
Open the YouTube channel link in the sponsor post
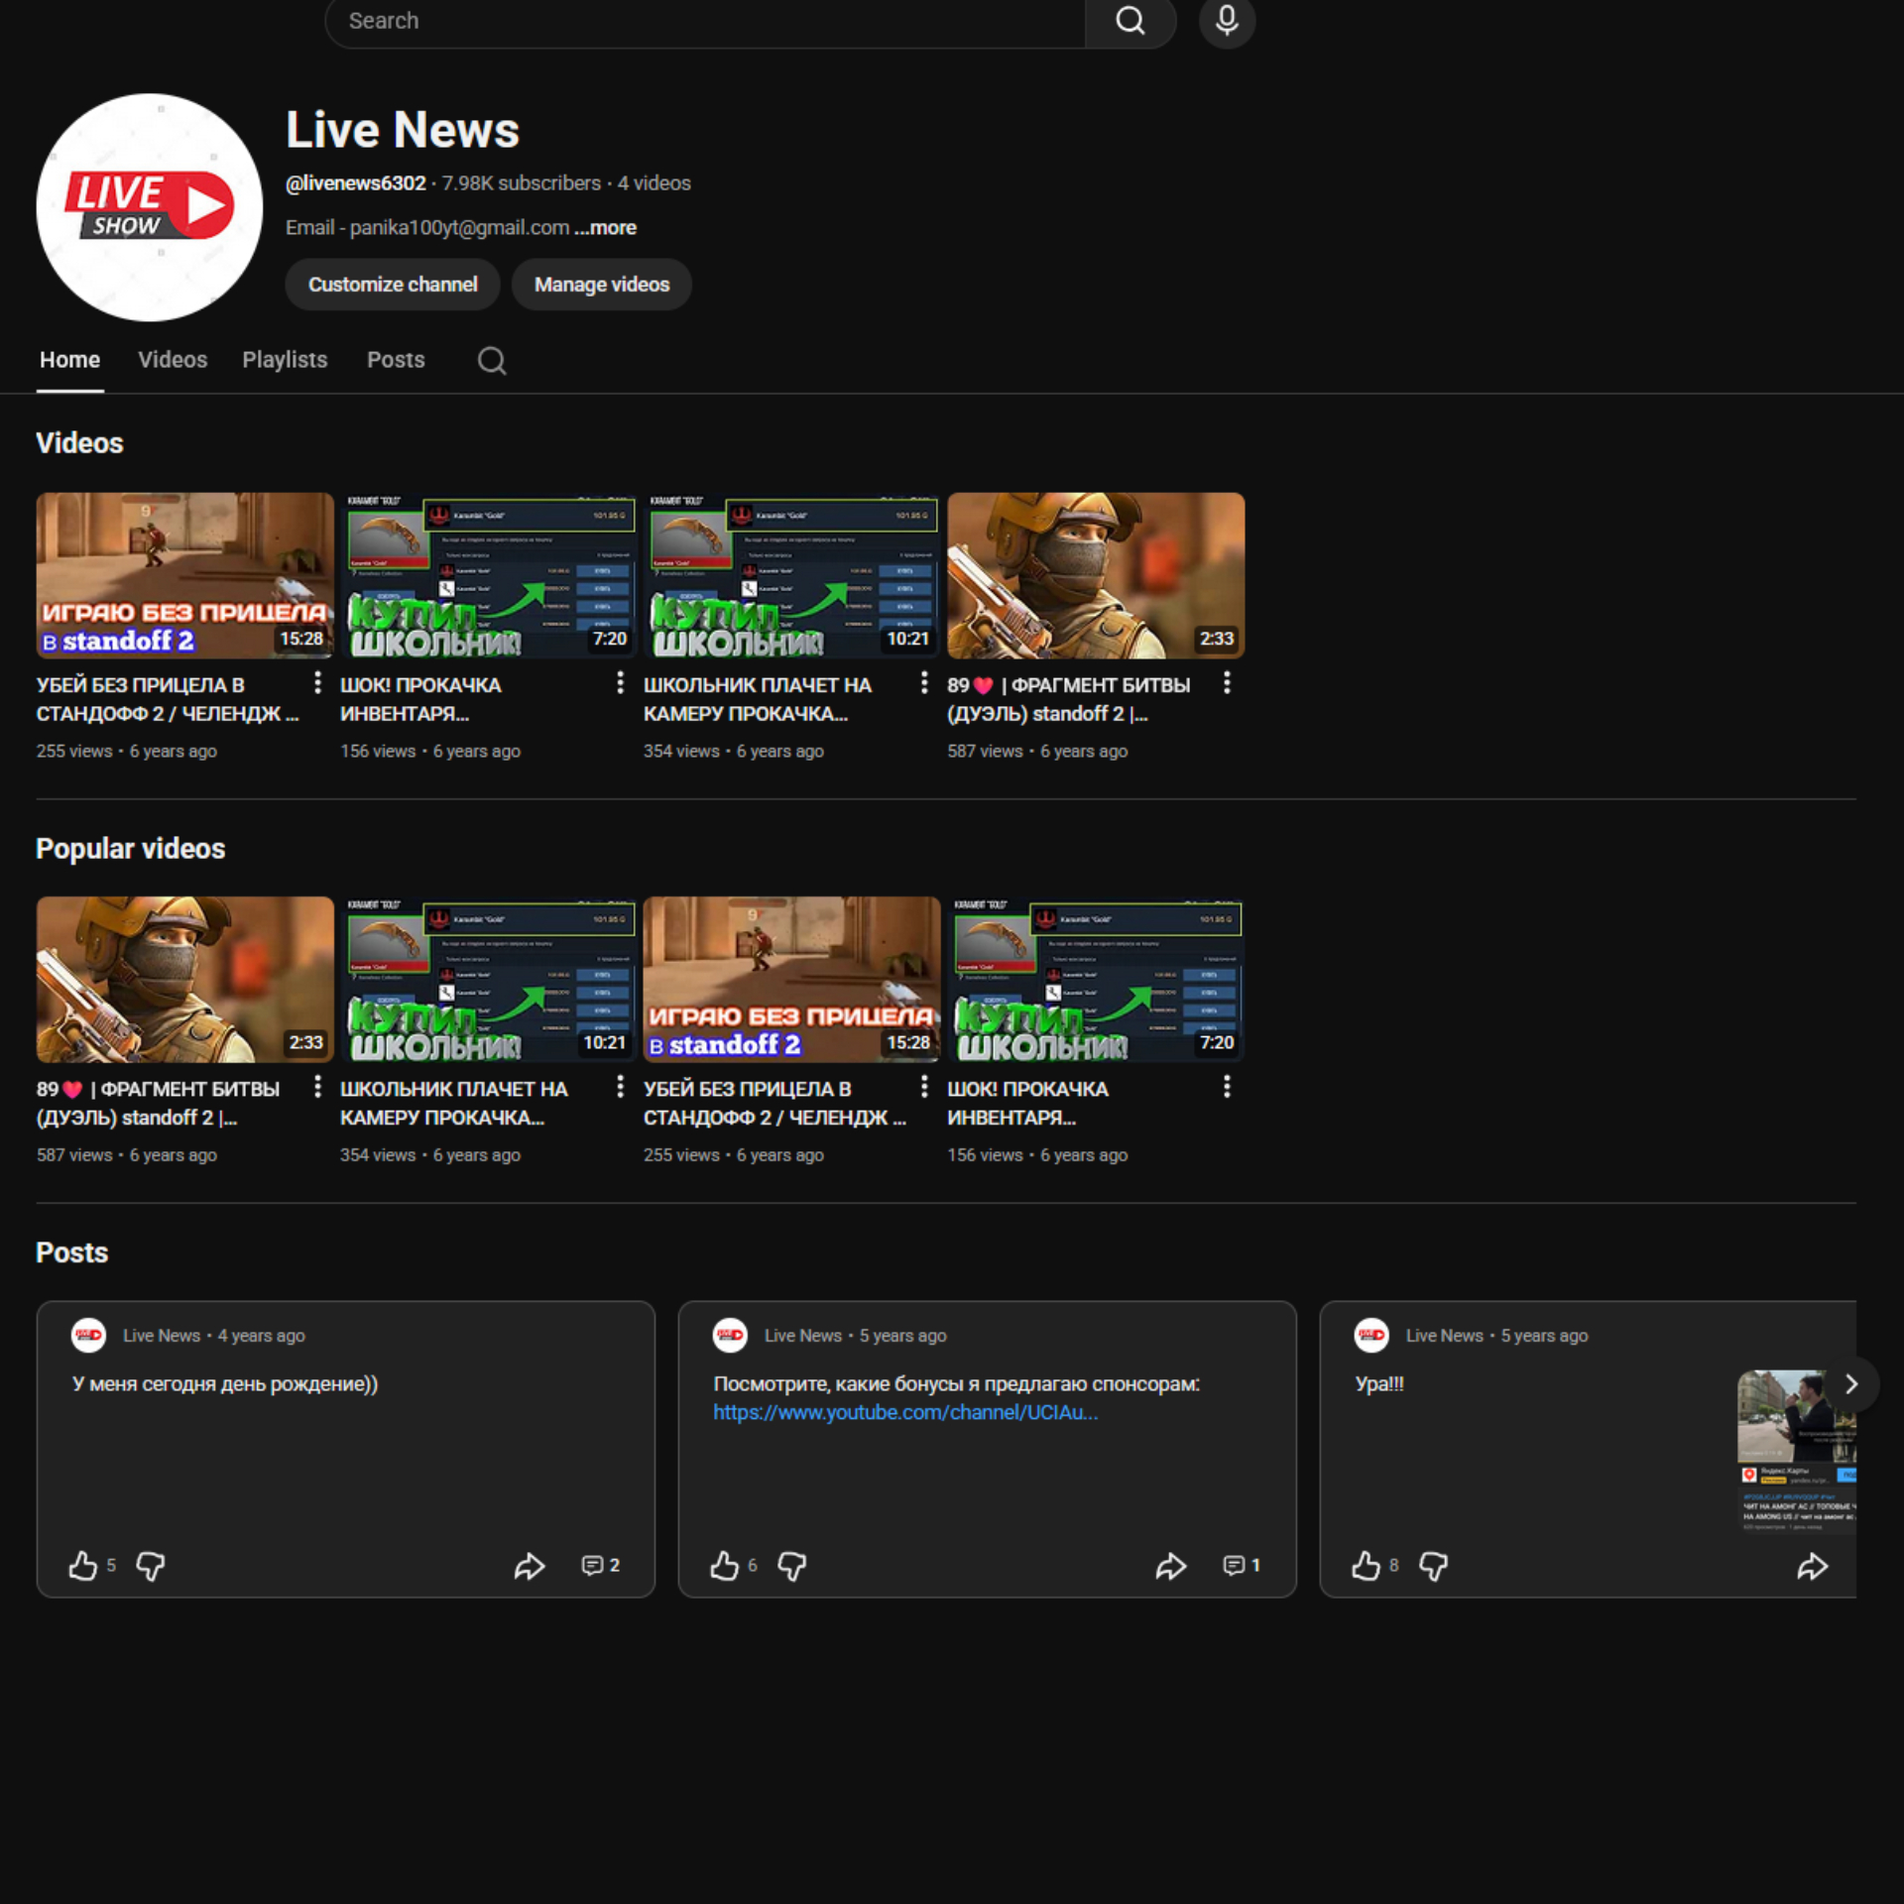[905, 1412]
